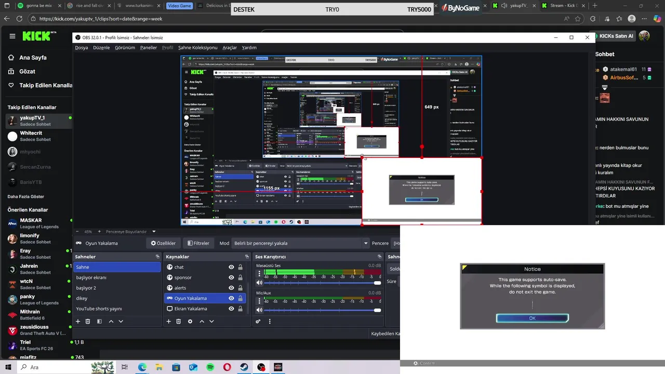Open Düzenle menu in OBS
This screenshot has height=374, width=665.
tap(101, 47)
